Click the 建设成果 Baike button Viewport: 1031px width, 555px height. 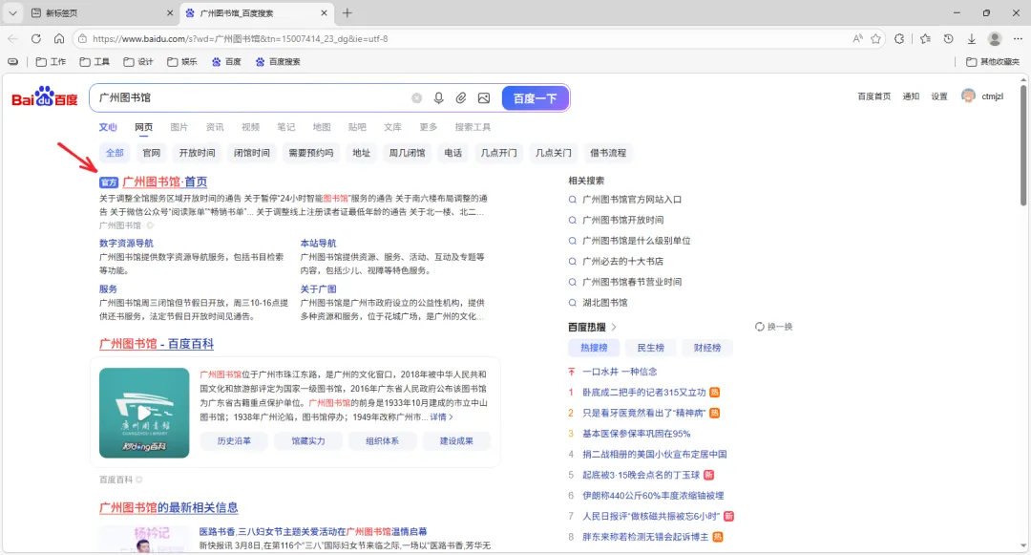tap(456, 440)
